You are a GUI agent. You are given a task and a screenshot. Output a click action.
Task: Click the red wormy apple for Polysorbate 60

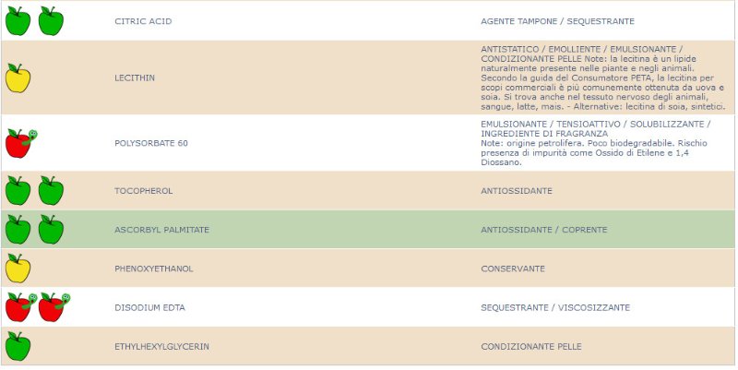tap(21, 143)
